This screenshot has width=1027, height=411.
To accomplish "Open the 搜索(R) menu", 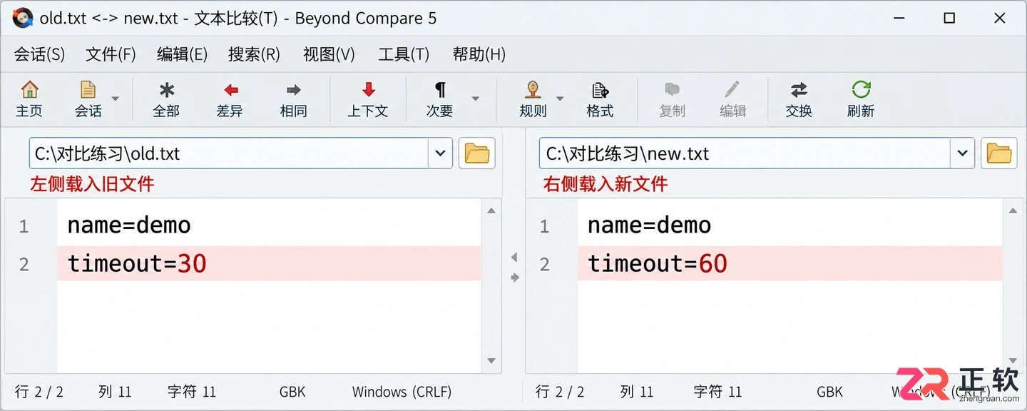I will pos(254,54).
